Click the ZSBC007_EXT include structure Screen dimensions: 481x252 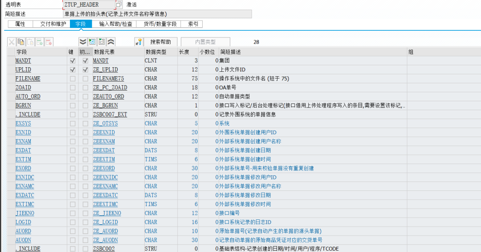[x=110, y=115]
